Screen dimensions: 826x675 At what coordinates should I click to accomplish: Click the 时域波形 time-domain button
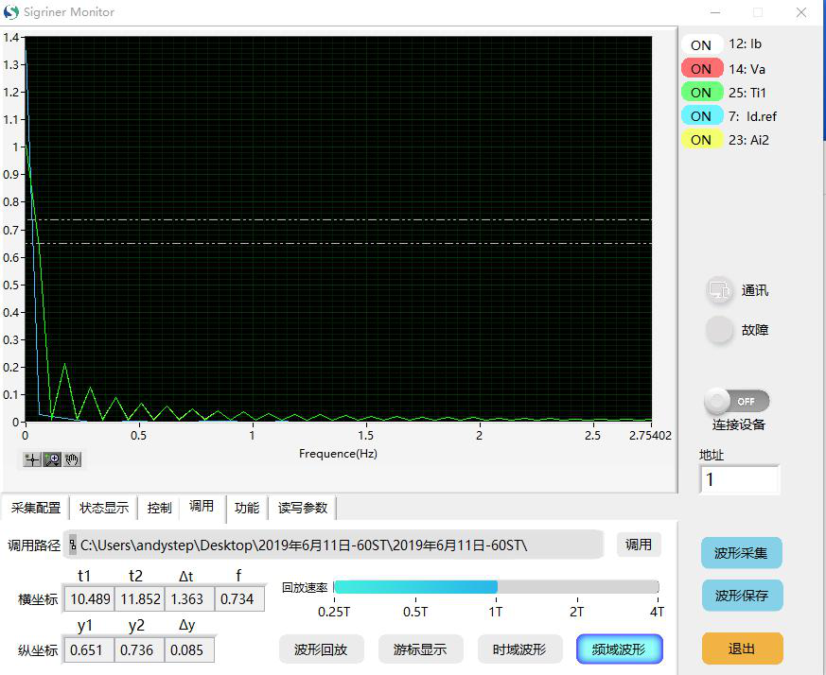pos(520,649)
